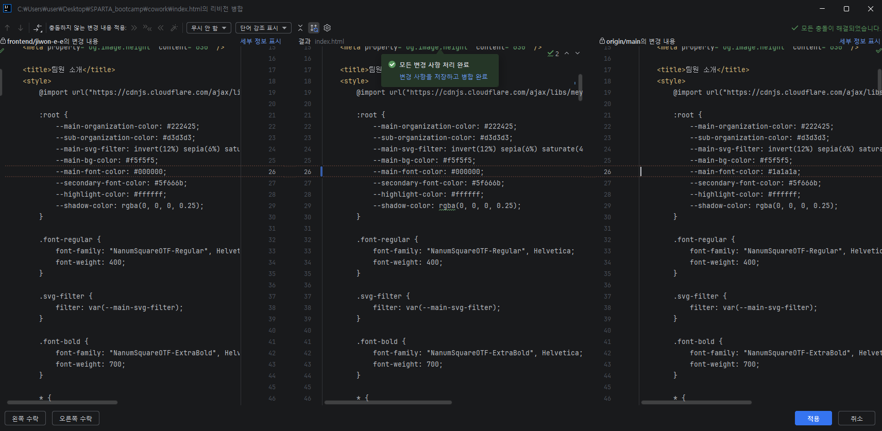
Task: Click the compare contents arrows icon in toolbar
Action: 38,28
